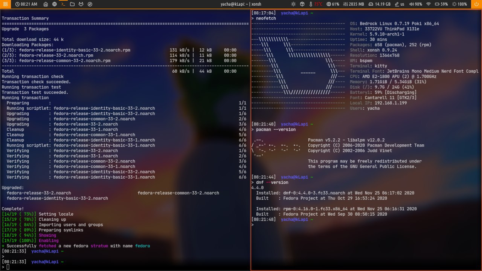Screen dimensions: 482x271
Task: Click the '4.4.0' dnf version output
Action: coord(257,187)
